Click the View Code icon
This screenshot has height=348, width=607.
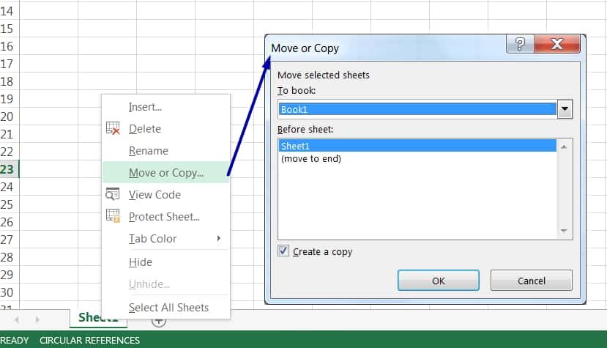coord(113,193)
